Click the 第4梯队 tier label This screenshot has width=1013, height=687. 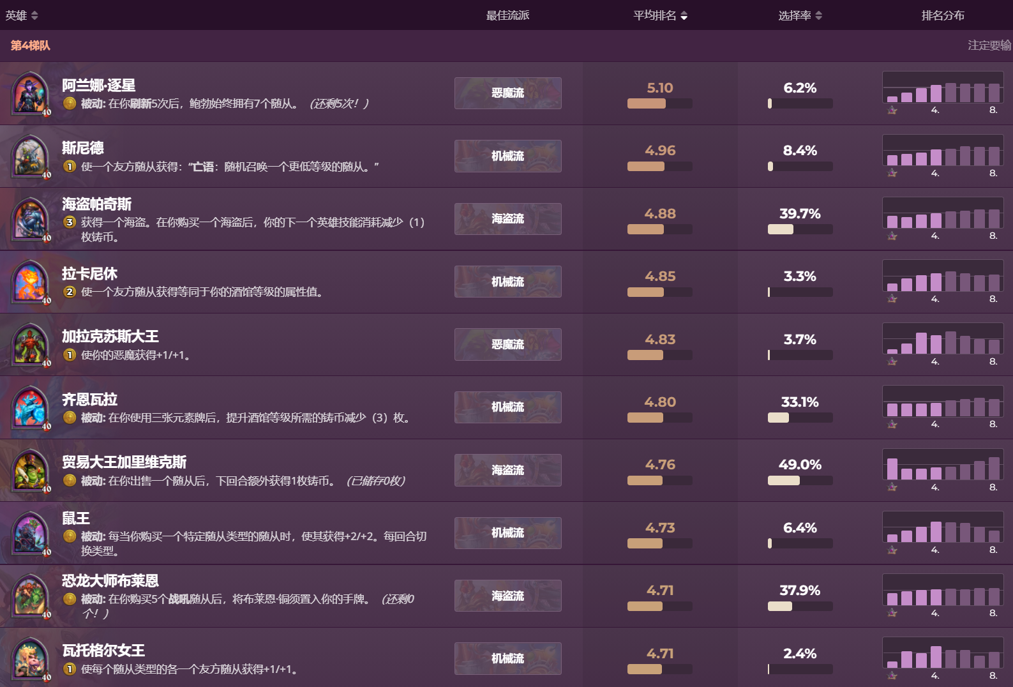(x=30, y=45)
